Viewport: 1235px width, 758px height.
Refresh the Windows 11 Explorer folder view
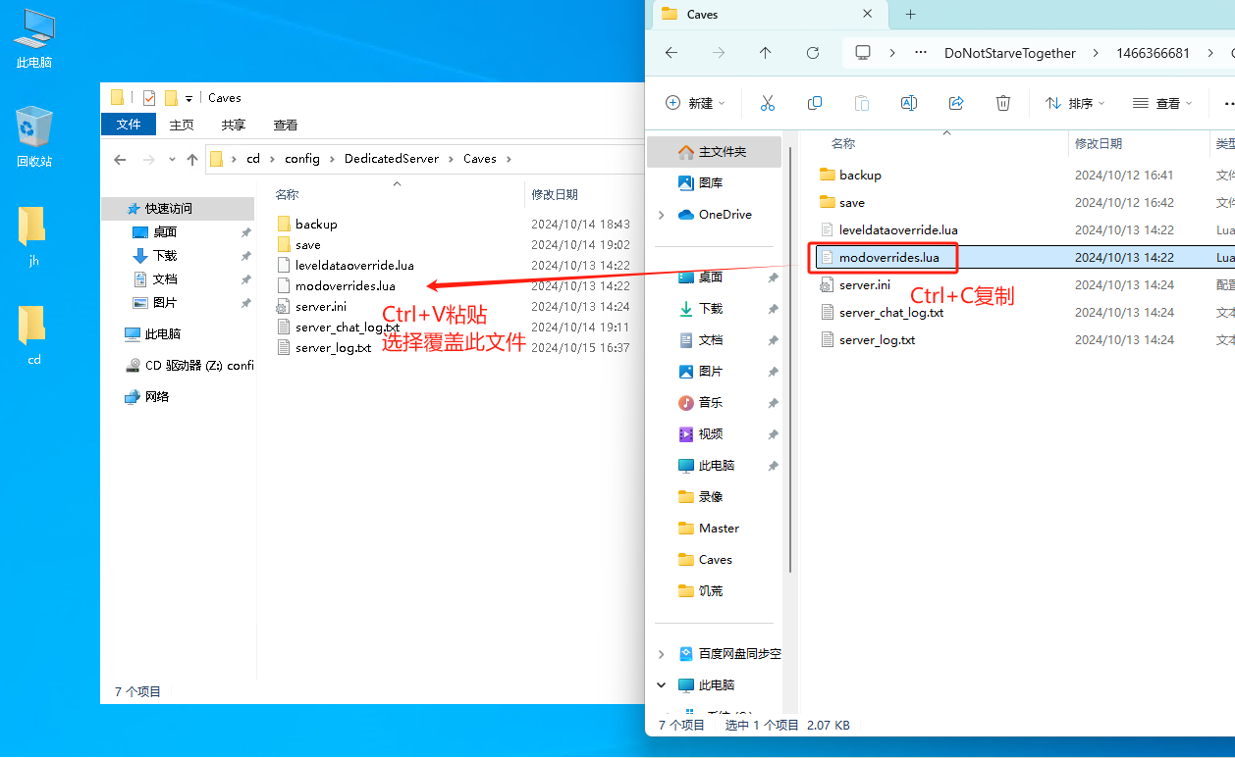tap(813, 53)
